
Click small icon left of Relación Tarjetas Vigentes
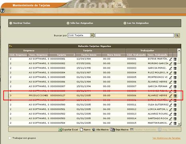[11, 46]
